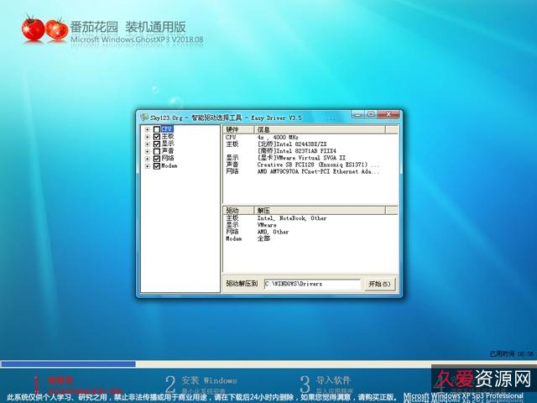
Task: Click the installation progress bar
Action: (x=268, y=364)
